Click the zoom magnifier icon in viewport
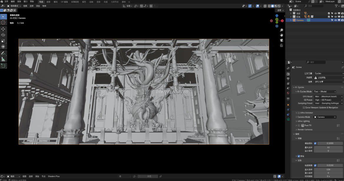 point(282,30)
